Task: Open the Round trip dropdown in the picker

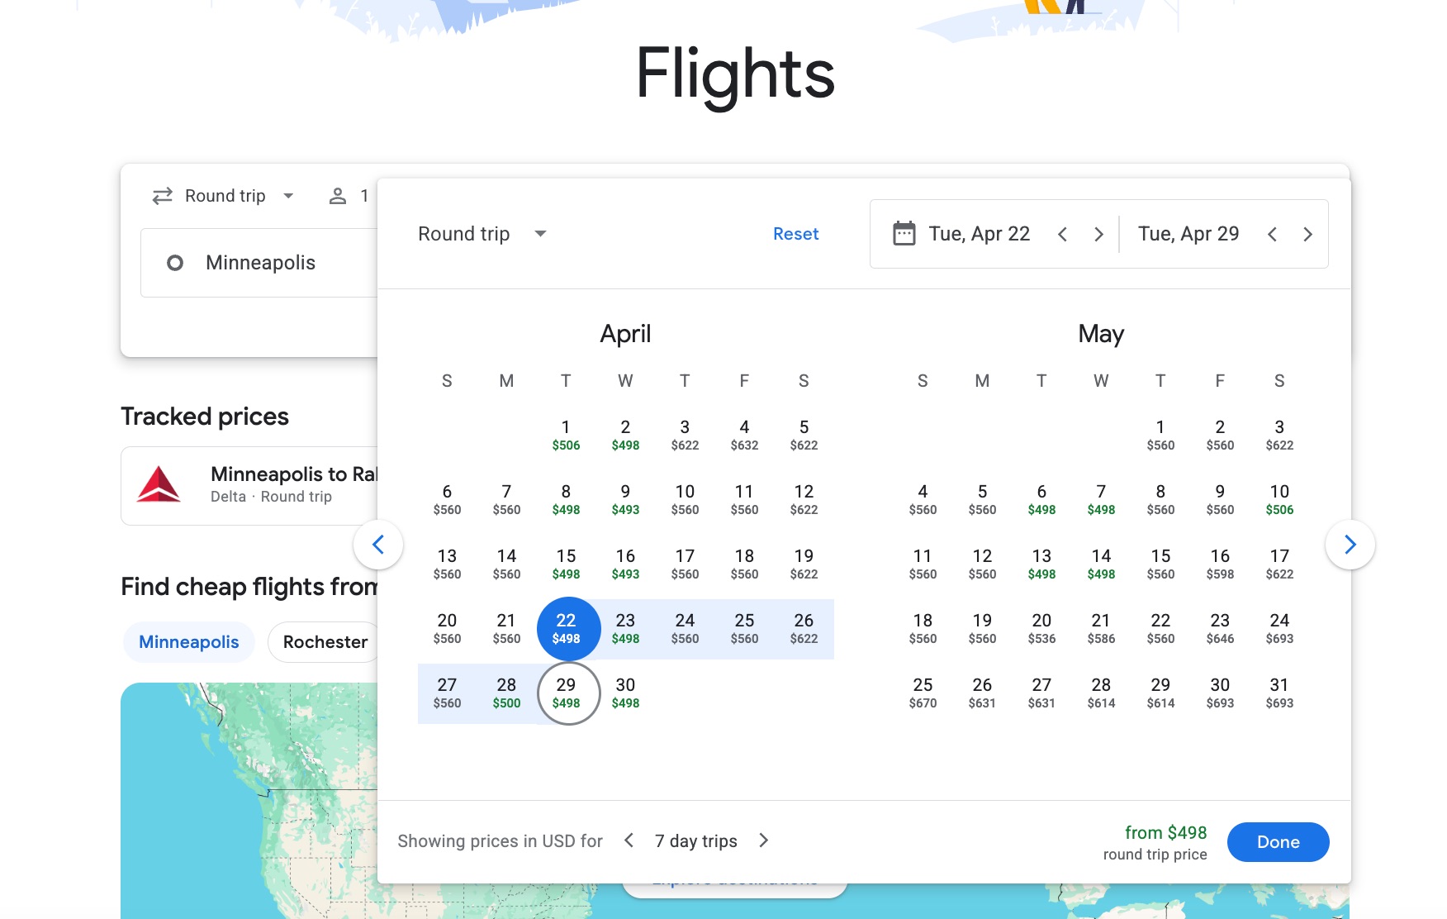Action: click(482, 234)
